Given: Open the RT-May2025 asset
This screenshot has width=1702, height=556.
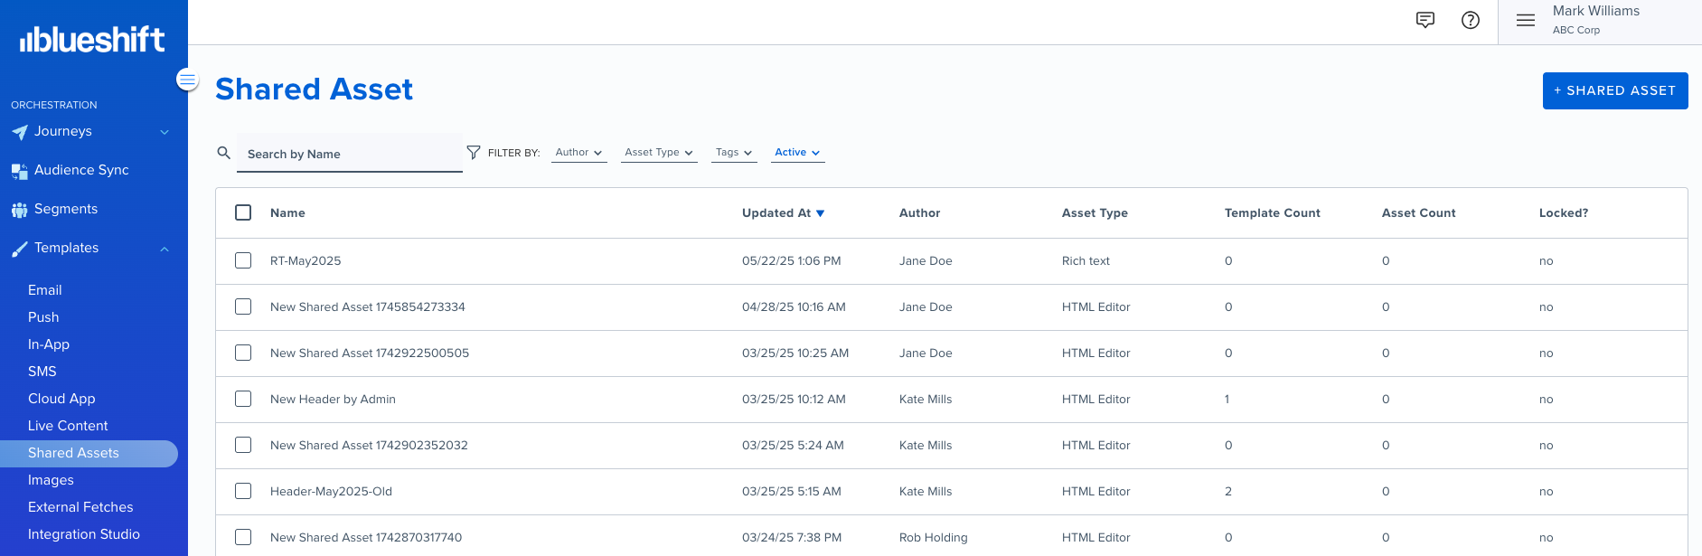Looking at the screenshot, I should click(306, 260).
